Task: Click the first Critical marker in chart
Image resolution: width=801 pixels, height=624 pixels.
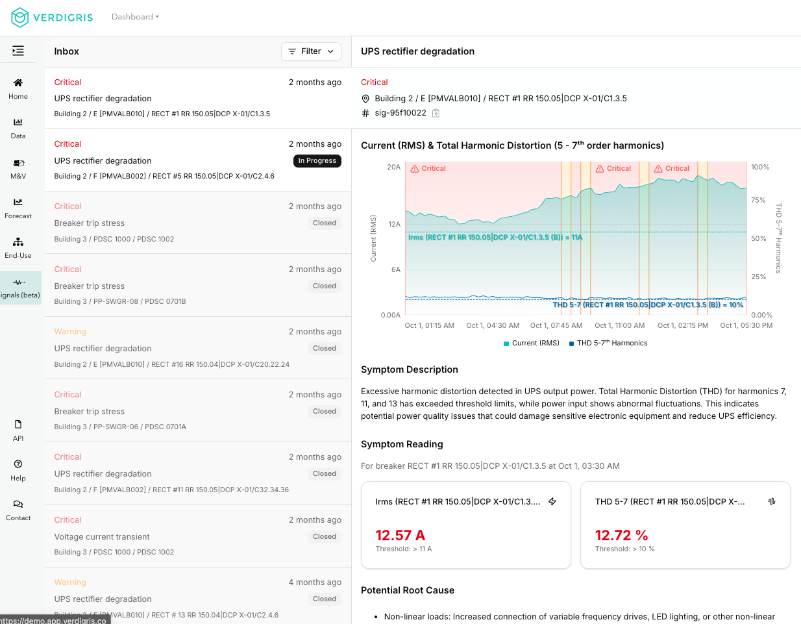Action: pyautogui.click(x=428, y=168)
